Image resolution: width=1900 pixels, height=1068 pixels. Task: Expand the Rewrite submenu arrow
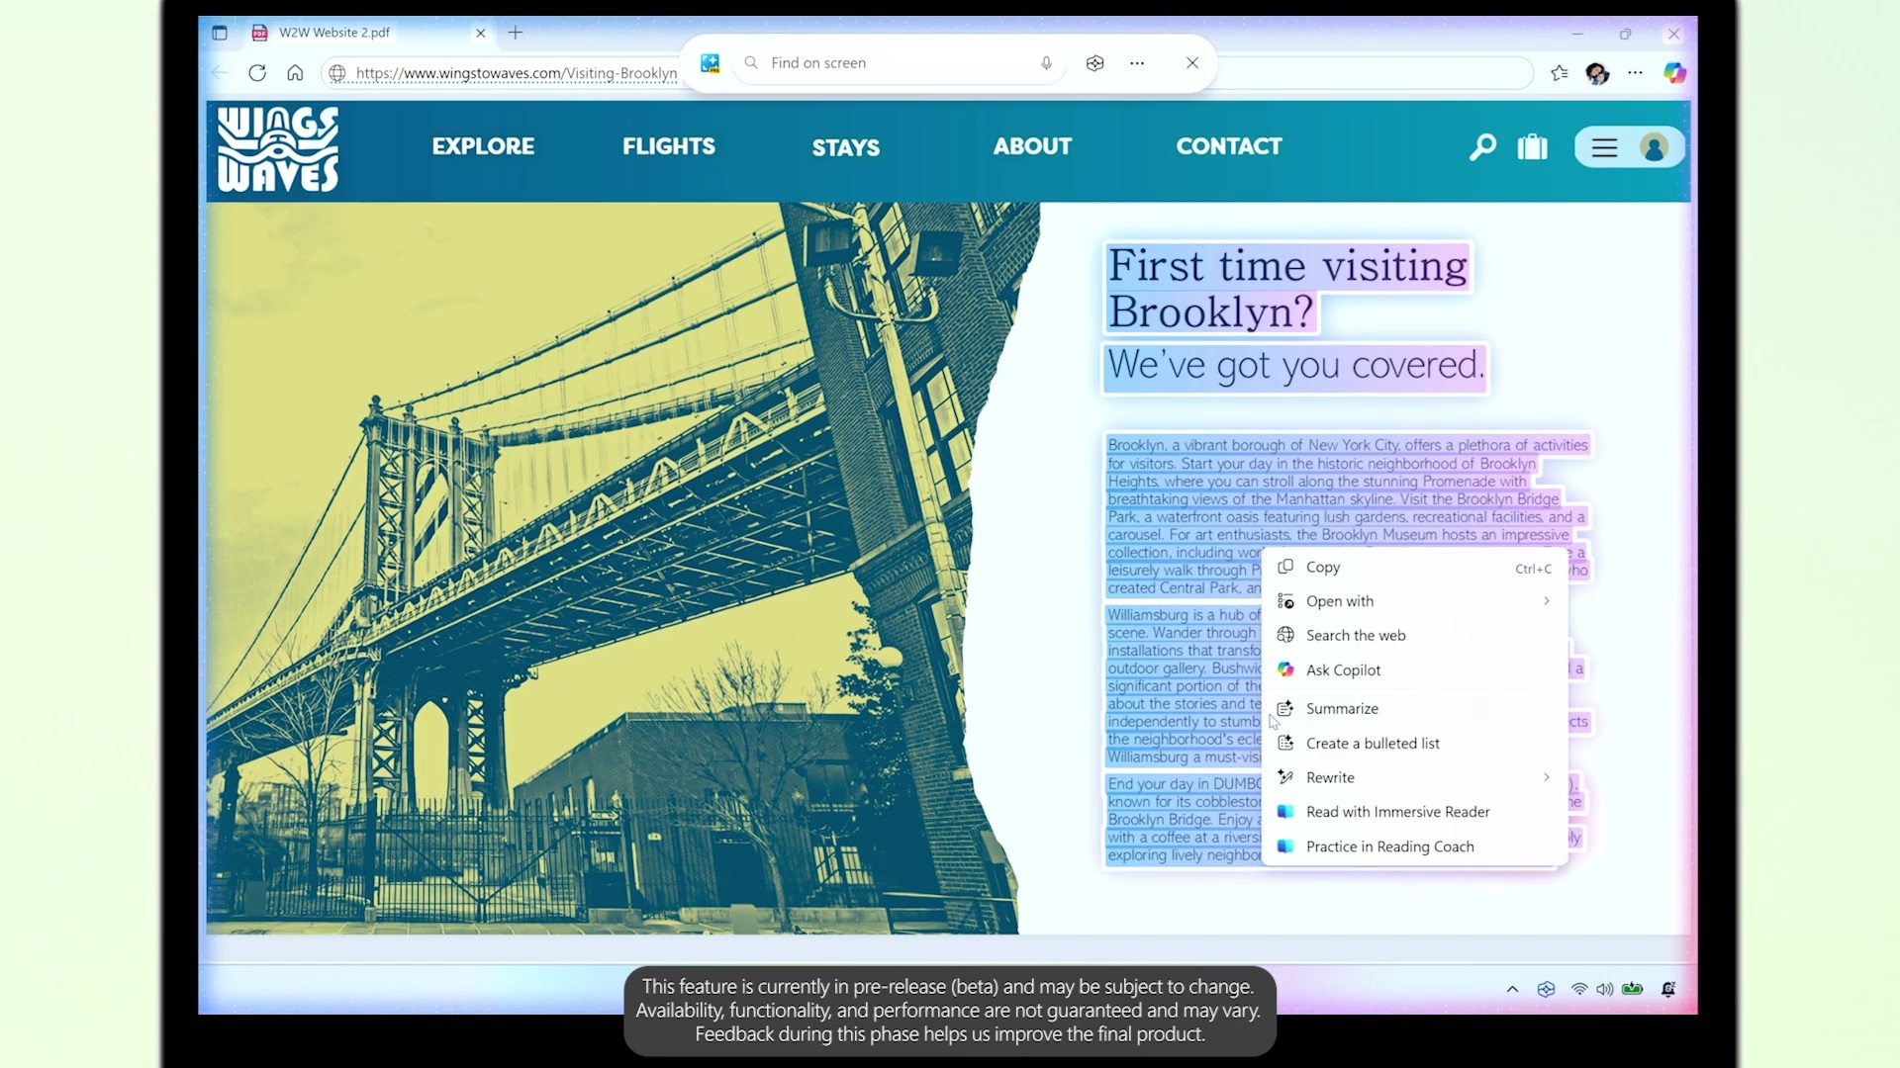click(x=1546, y=777)
